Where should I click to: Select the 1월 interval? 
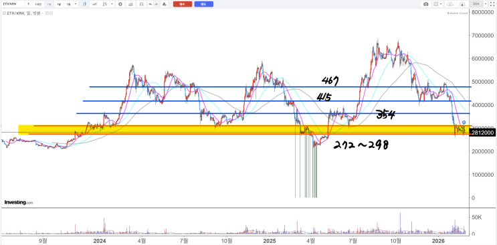[68, 4]
